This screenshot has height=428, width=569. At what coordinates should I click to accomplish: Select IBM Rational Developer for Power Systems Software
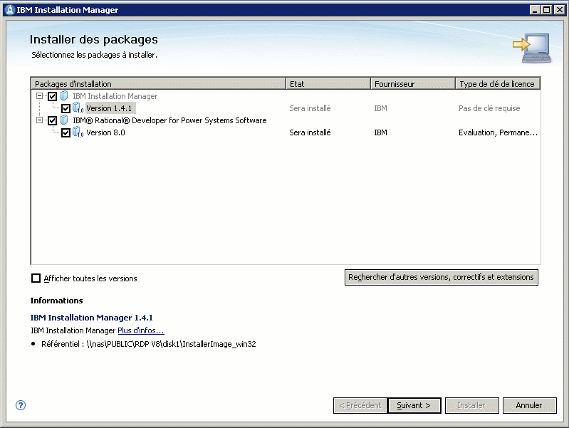pos(169,120)
